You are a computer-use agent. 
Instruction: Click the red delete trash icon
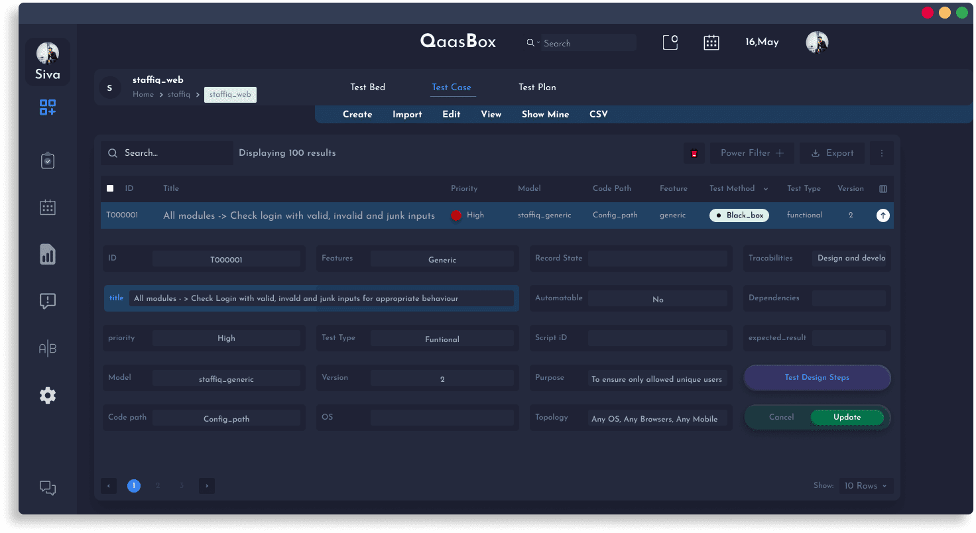point(694,153)
